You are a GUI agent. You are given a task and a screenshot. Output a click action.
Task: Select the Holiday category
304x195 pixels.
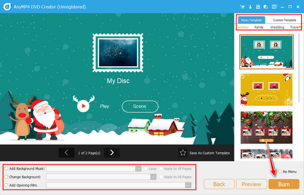click(243, 27)
